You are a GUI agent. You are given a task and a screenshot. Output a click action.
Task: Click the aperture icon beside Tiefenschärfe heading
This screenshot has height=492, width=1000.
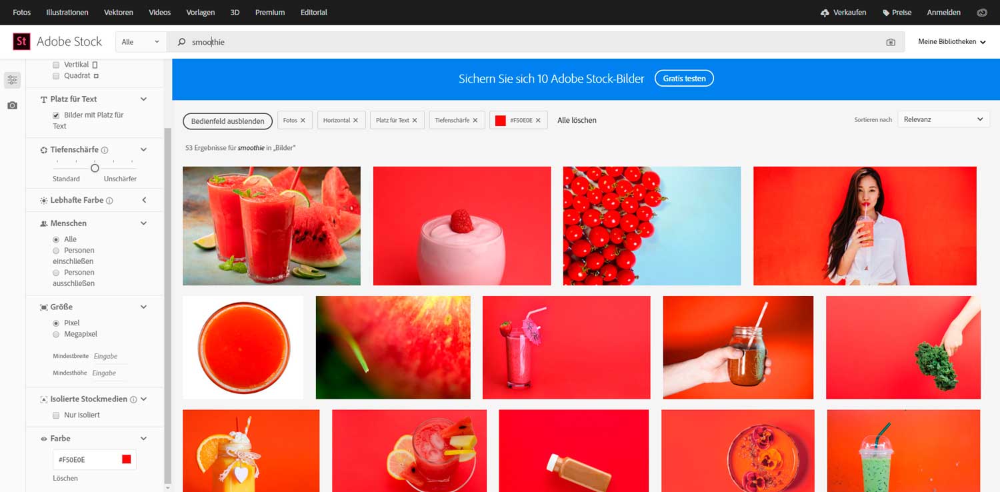[44, 150]
